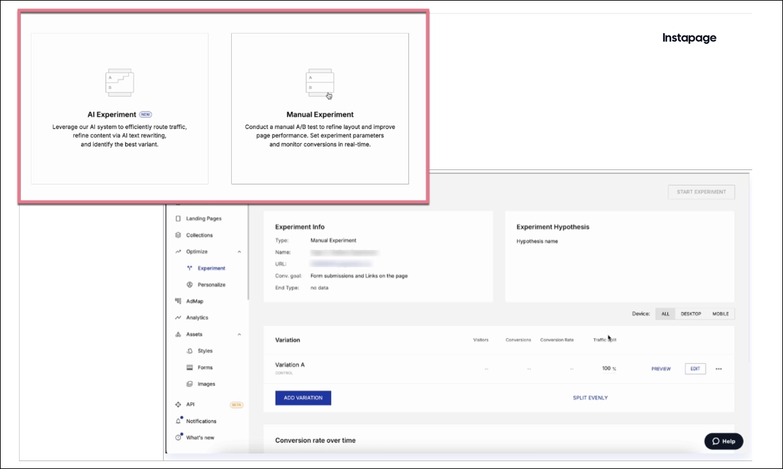Click the SPLIT EVENLY link
This screenshot has width=783, height=469.
point(589,398)
